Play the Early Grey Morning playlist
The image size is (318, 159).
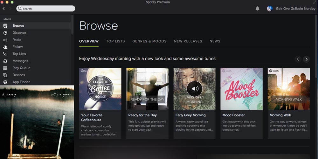click(x=194, y=89)
